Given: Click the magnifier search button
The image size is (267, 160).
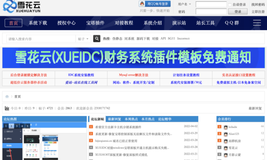Looking at the screenshot, I should 97,39.
